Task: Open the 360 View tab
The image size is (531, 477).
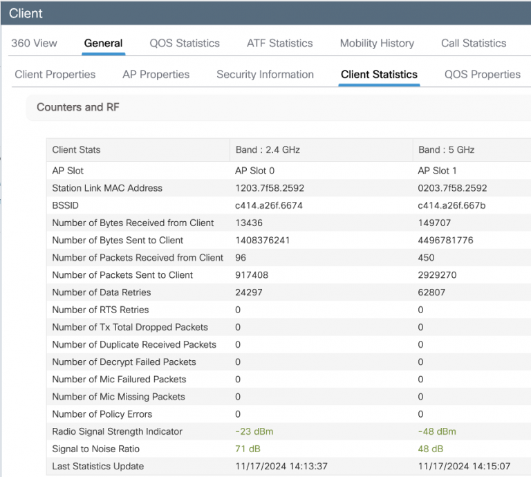Action: 34,43
